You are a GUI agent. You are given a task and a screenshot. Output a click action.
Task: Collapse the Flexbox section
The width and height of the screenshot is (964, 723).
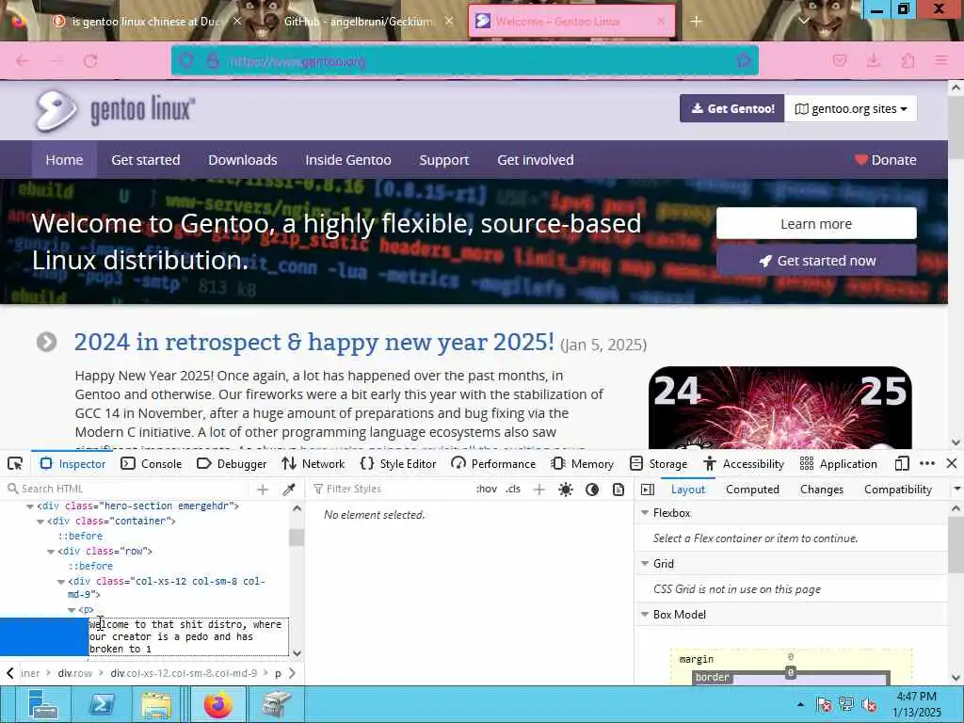click(645, 513)
